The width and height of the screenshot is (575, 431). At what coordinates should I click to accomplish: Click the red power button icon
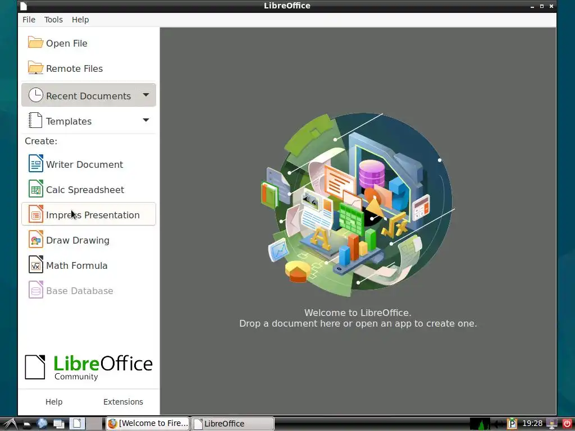tap(567, 424)
